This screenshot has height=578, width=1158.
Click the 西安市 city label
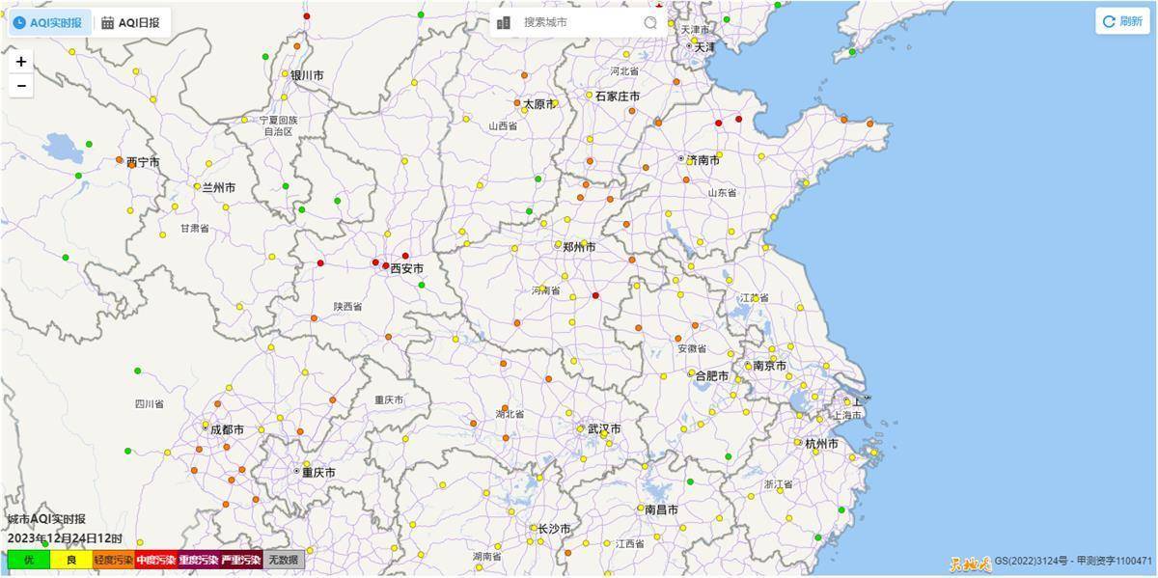[x=406, y=268]
